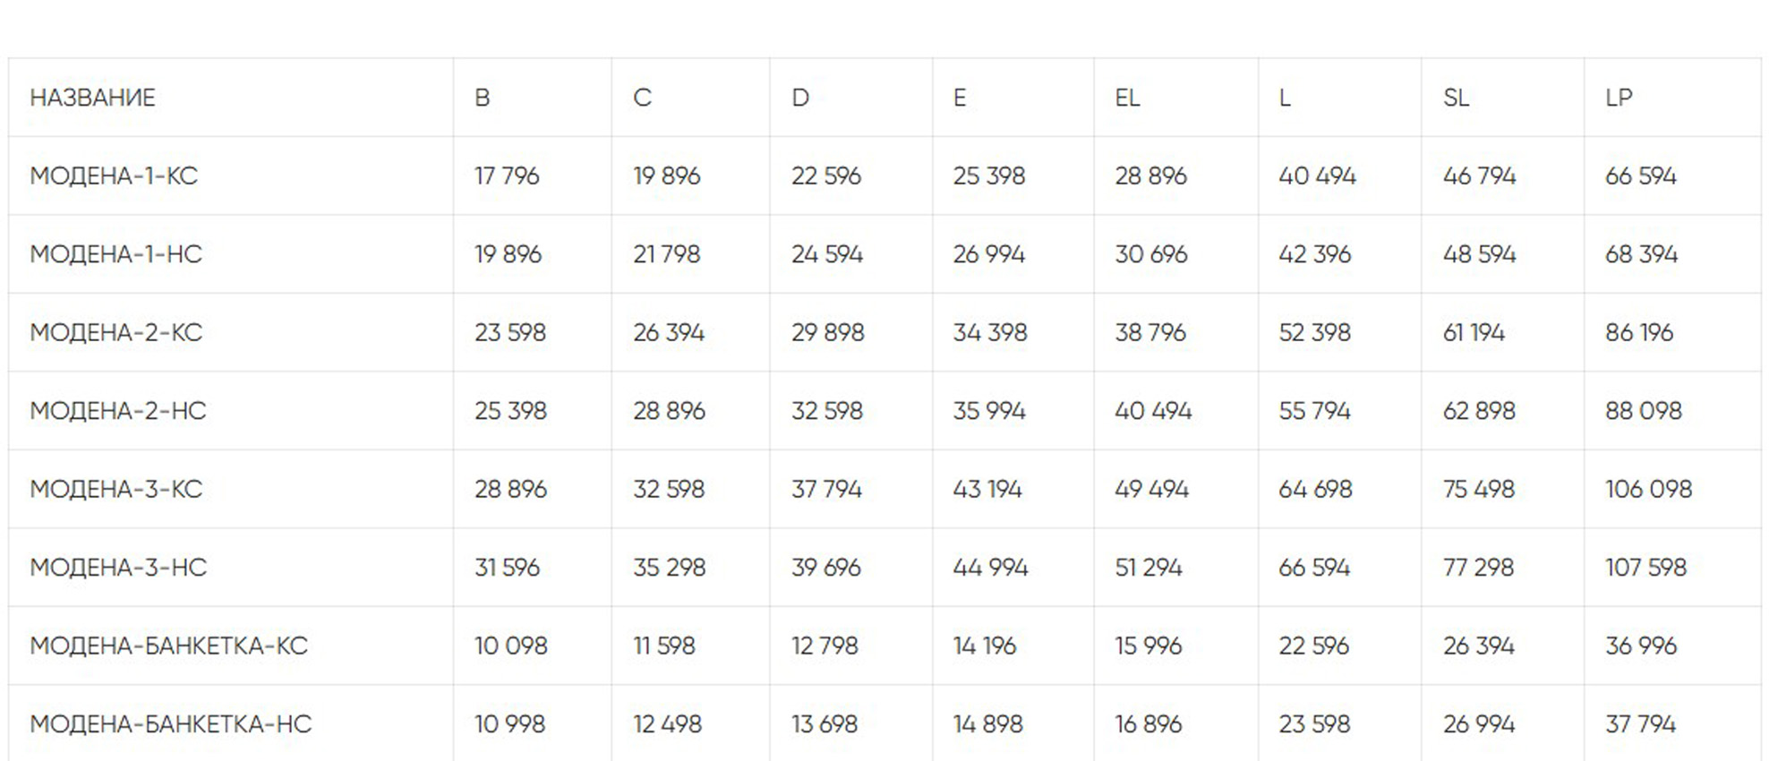
Task: Click the МОДЕНА-БАНКЕТКА-КС row name
Action: click(168, 646)
